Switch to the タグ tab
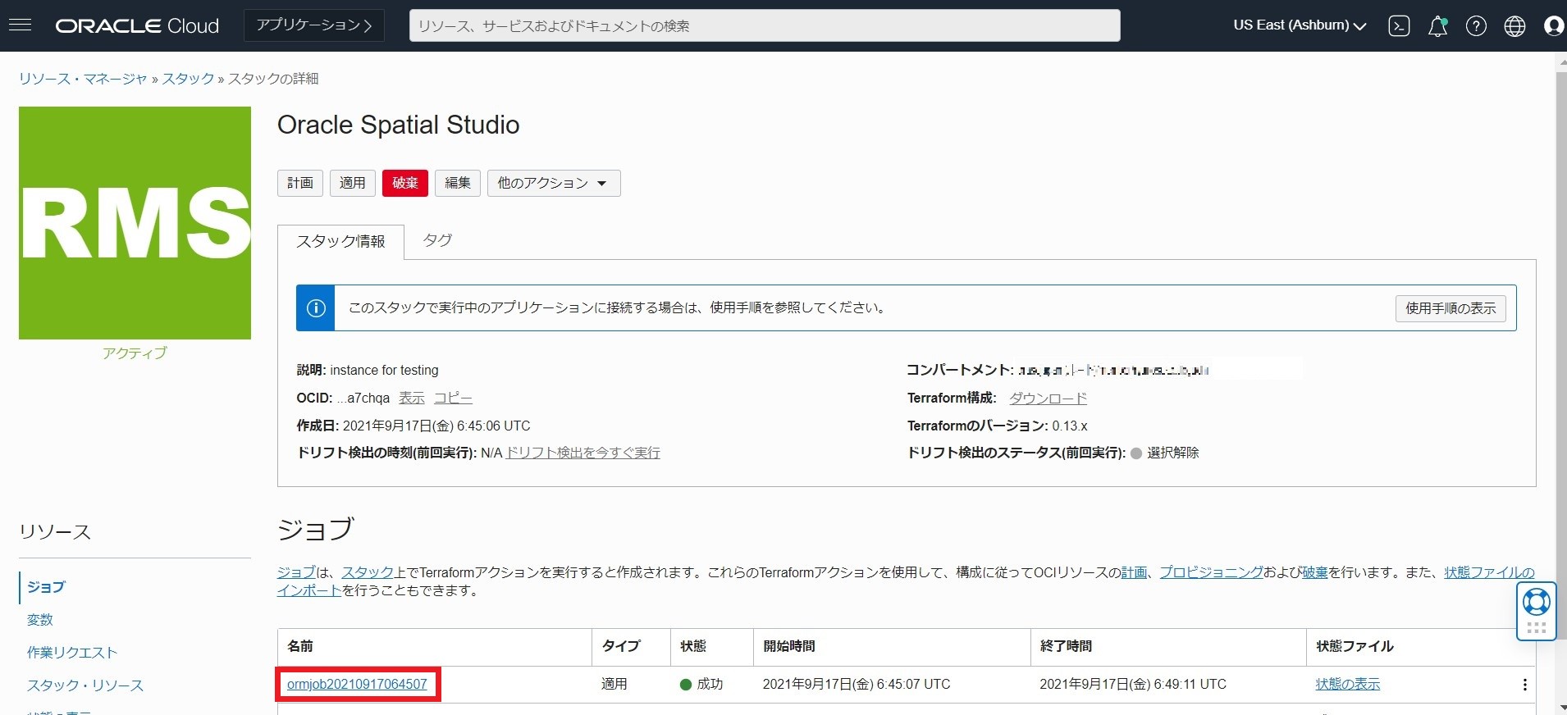1567x715 pixels. (x=437, y=240)
